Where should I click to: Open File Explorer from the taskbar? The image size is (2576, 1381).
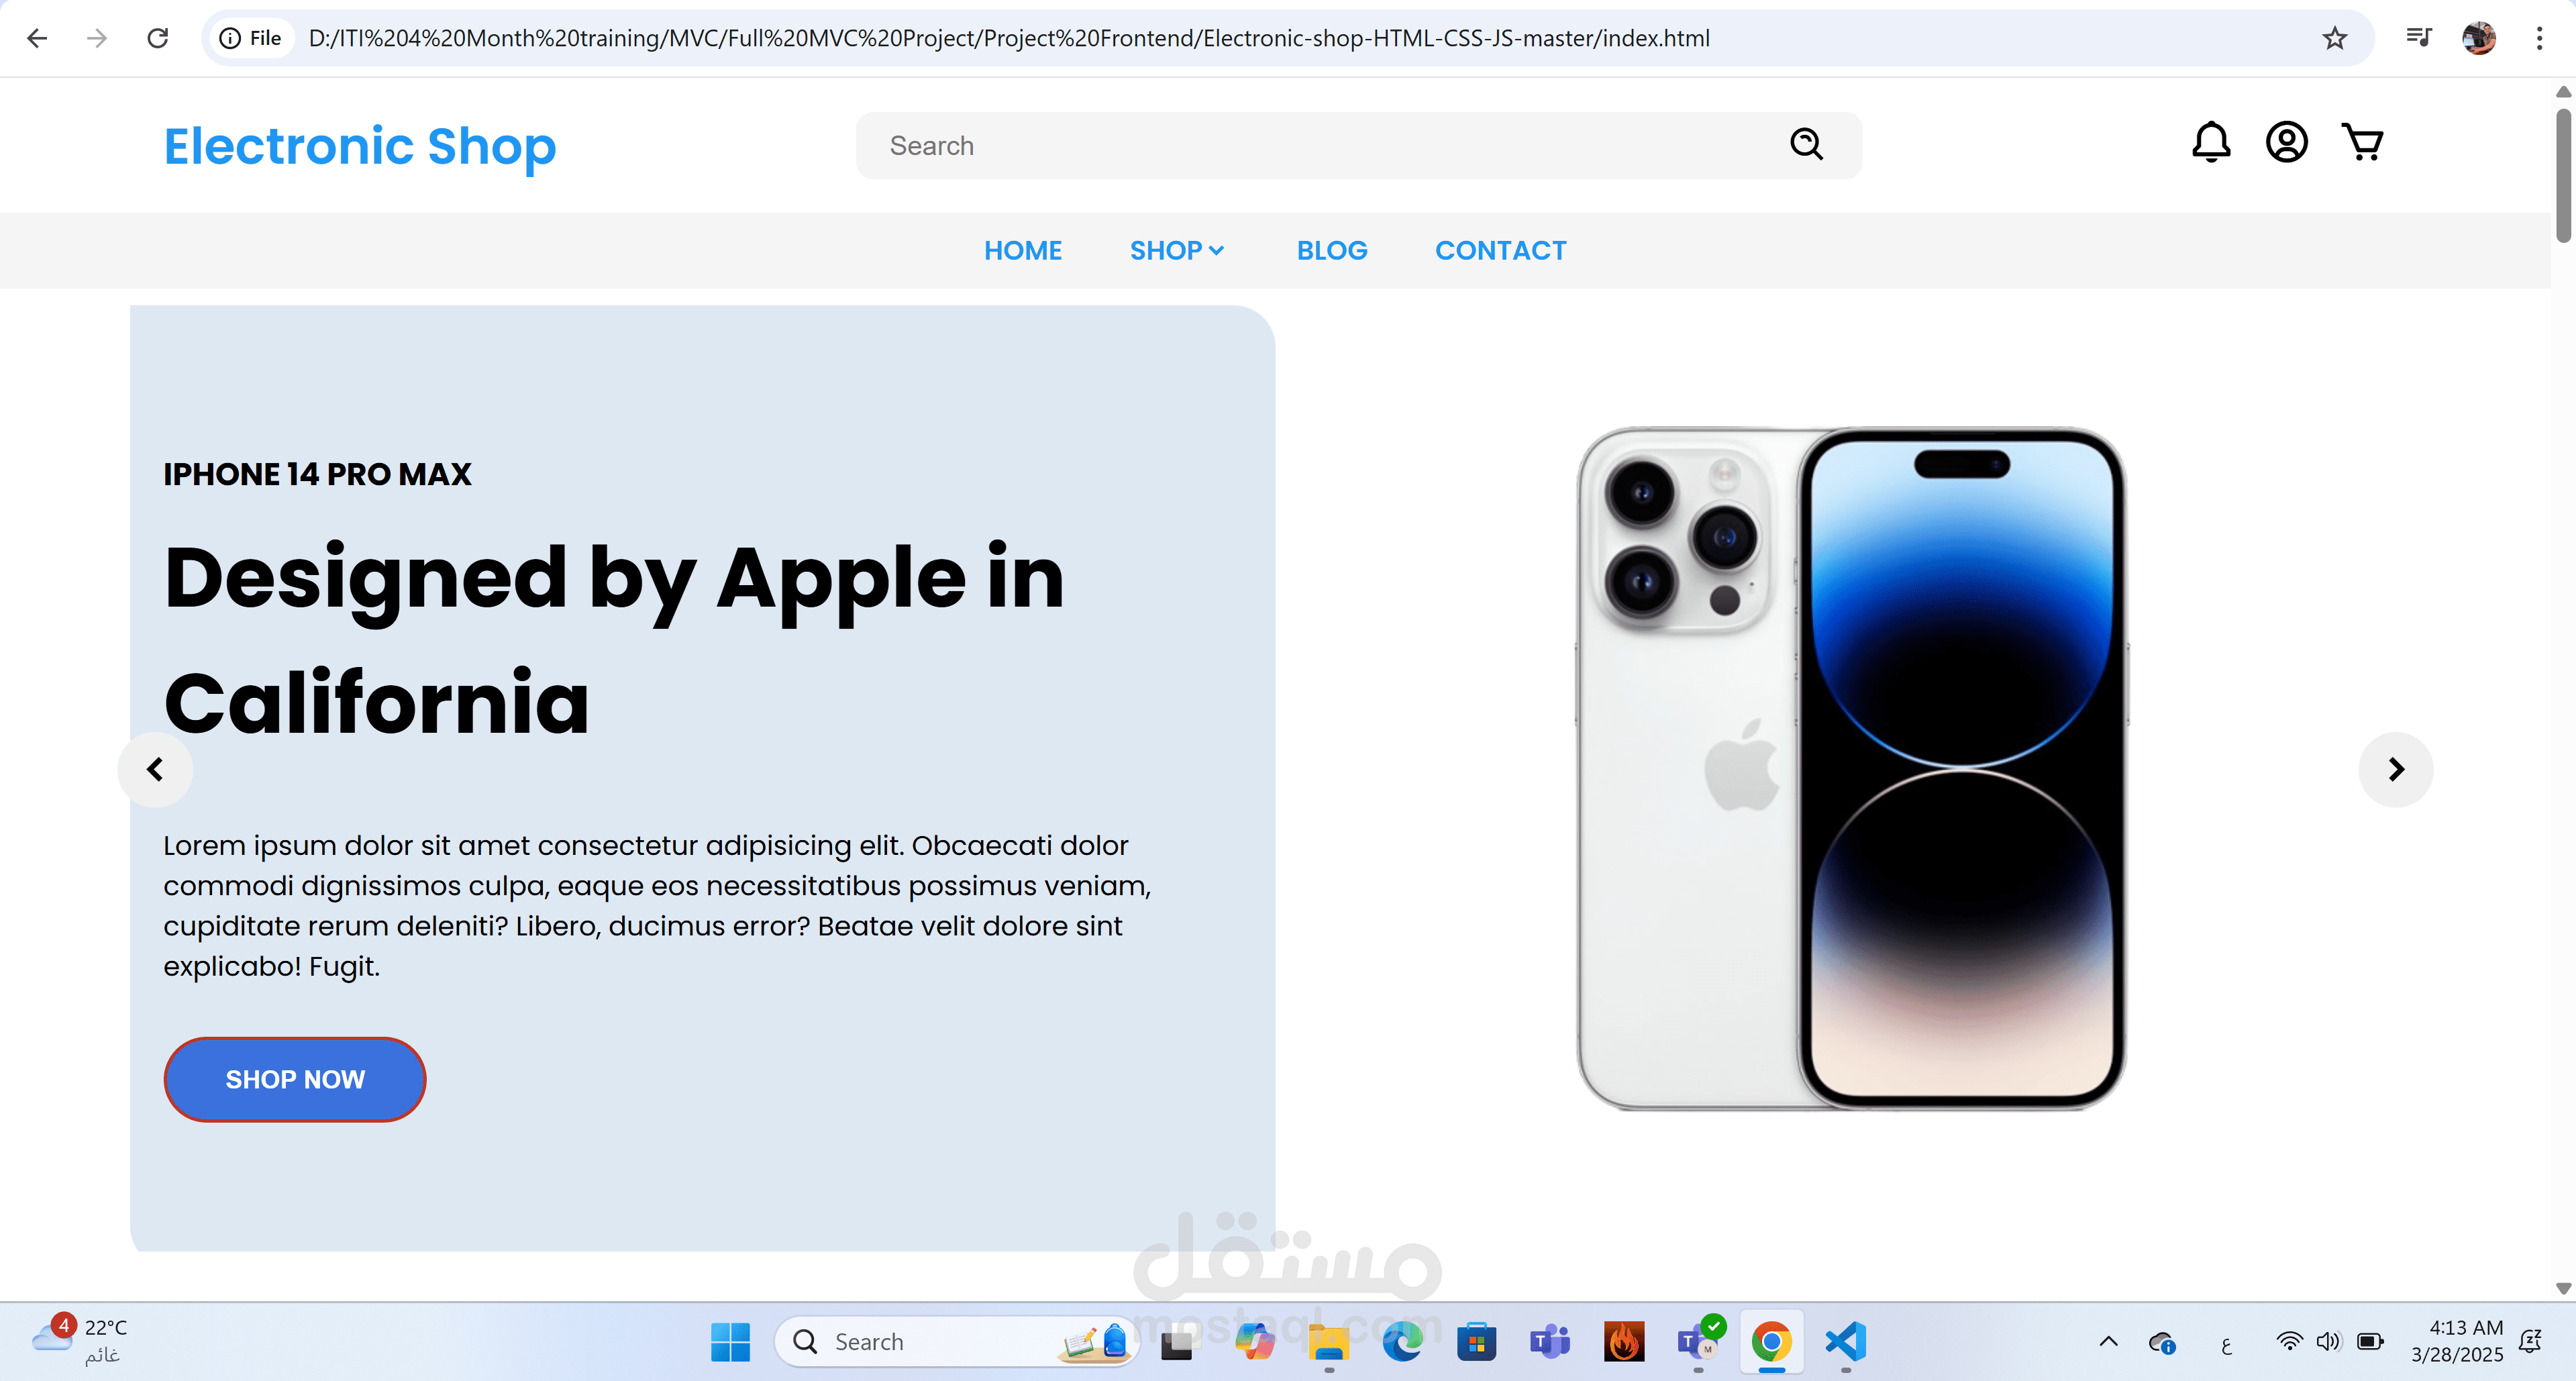point(1329,1342)
